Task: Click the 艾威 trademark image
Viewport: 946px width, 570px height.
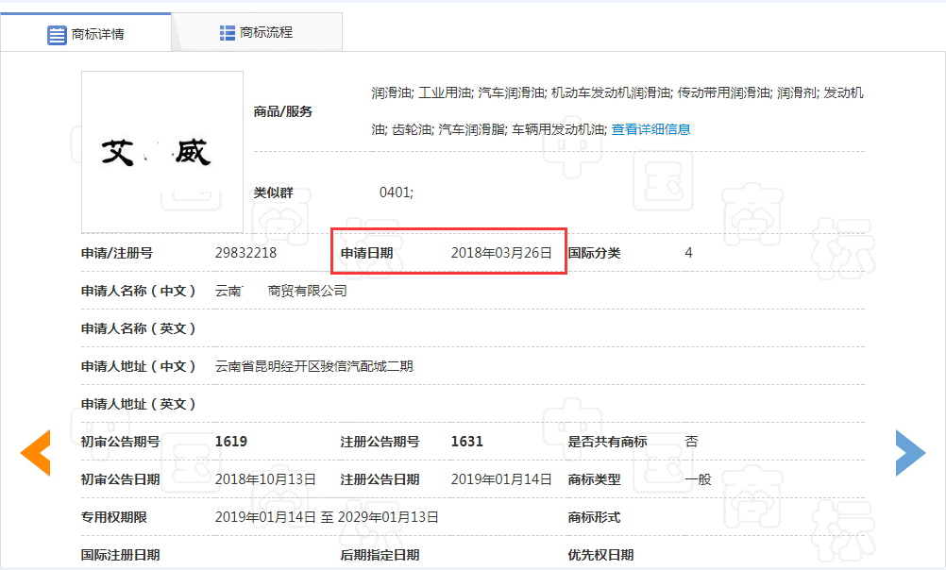Action: pos(162,152)
